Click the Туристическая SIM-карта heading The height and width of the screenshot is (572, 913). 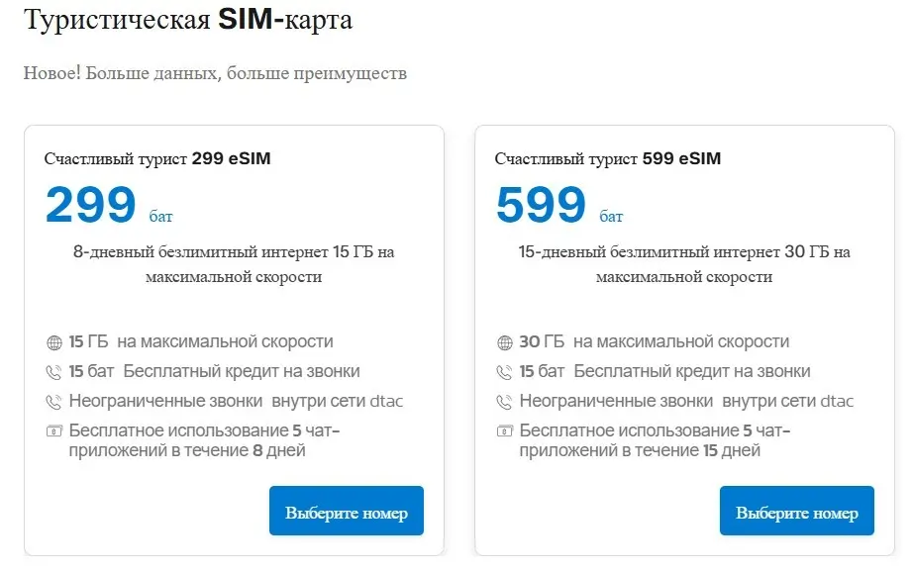(x=188, y=19)
